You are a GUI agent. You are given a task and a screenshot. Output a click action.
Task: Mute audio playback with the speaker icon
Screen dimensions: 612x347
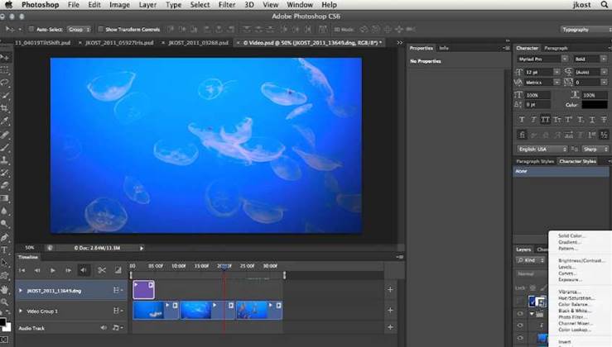tap(84, 270)
